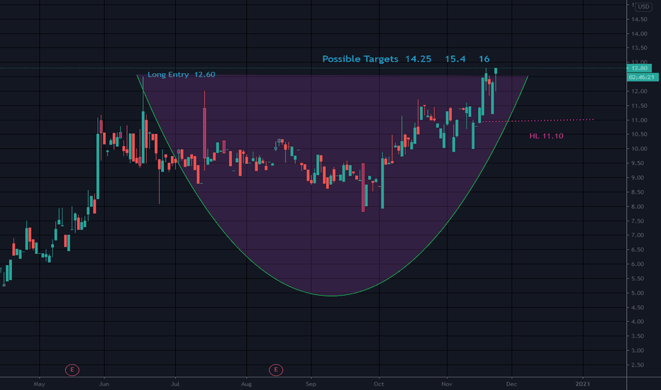Click the 14.50 price axis label

tap(639, 19)
